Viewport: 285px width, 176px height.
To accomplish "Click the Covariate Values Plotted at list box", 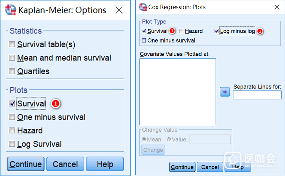I will [x=178, y=92].
